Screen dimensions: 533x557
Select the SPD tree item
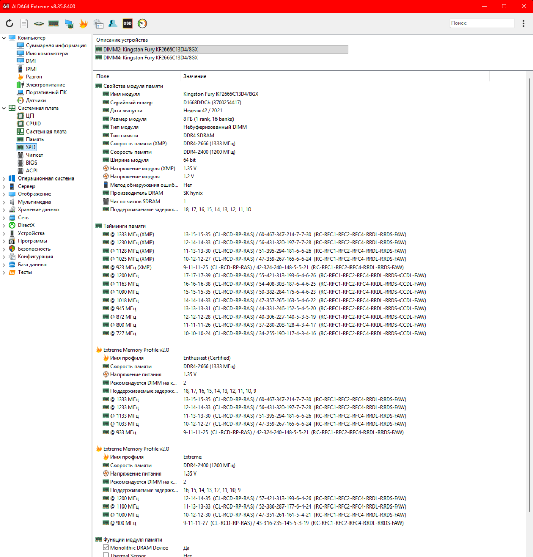click(x=30, y=147)
